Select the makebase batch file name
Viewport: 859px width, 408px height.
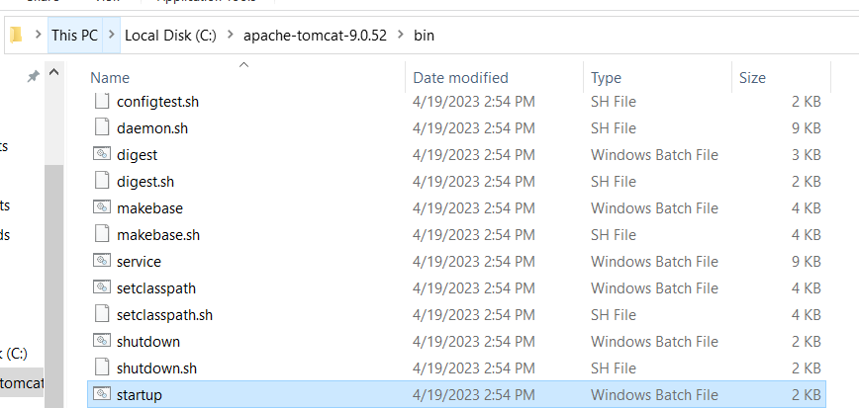(x=149, y=208)
